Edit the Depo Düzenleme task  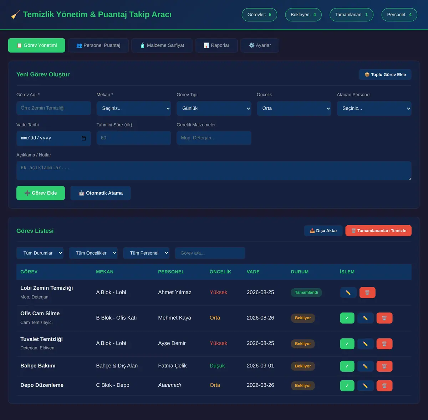[365, 386]
